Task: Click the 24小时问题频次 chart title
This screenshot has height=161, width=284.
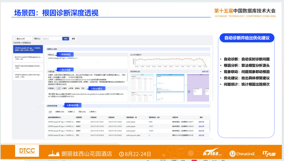Action: click(136, 55)
